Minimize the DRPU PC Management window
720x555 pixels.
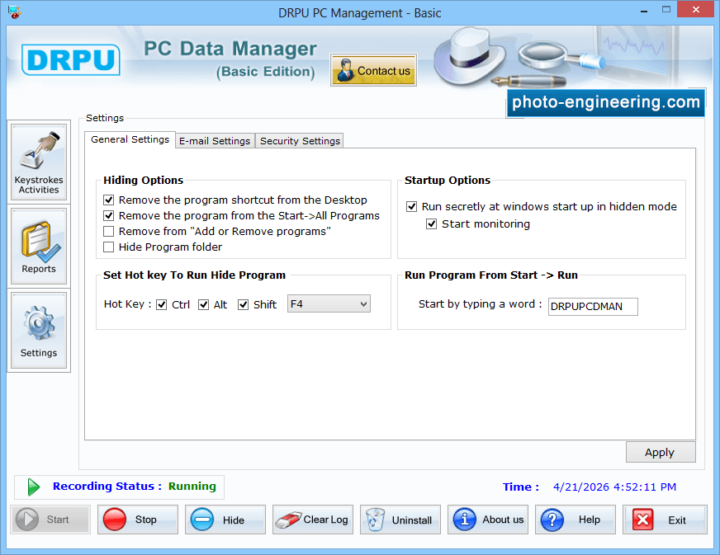tap(644, 10)
